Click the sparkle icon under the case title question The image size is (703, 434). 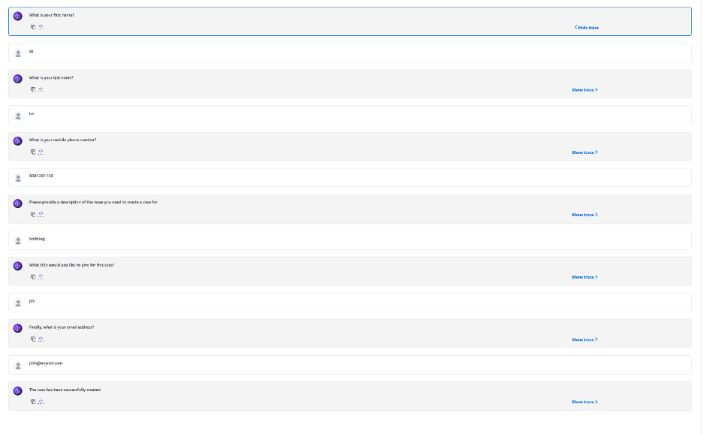[41, 276]
